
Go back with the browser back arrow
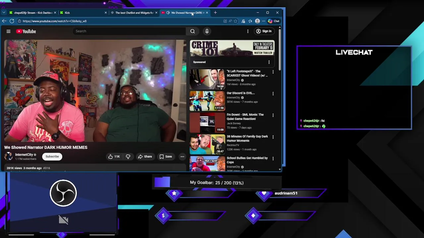(4, 21)
